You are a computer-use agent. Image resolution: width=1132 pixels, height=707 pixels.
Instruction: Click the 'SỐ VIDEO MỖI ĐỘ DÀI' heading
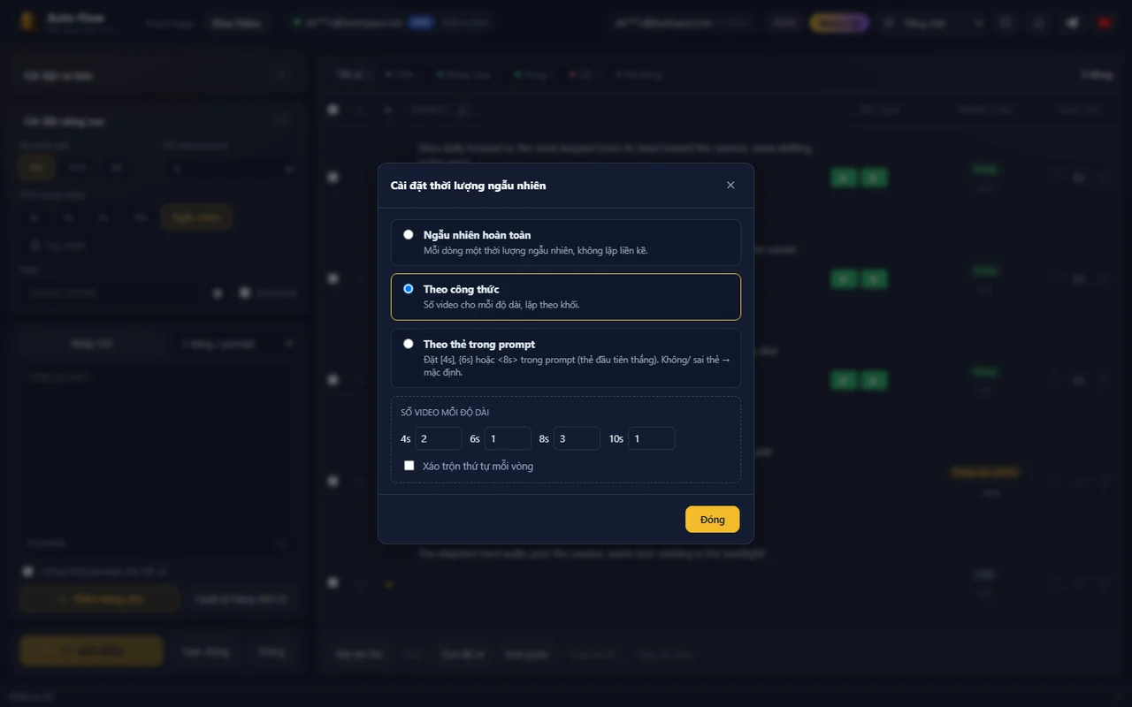tap(445, 413)
